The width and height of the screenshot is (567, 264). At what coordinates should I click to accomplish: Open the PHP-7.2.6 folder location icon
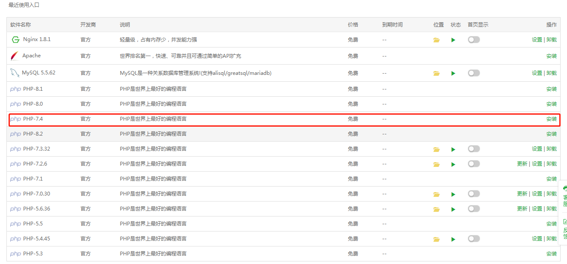(436, 164)
